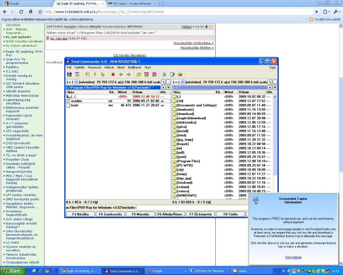Open the directory tree icon in Total Commander toolbar

77,74
